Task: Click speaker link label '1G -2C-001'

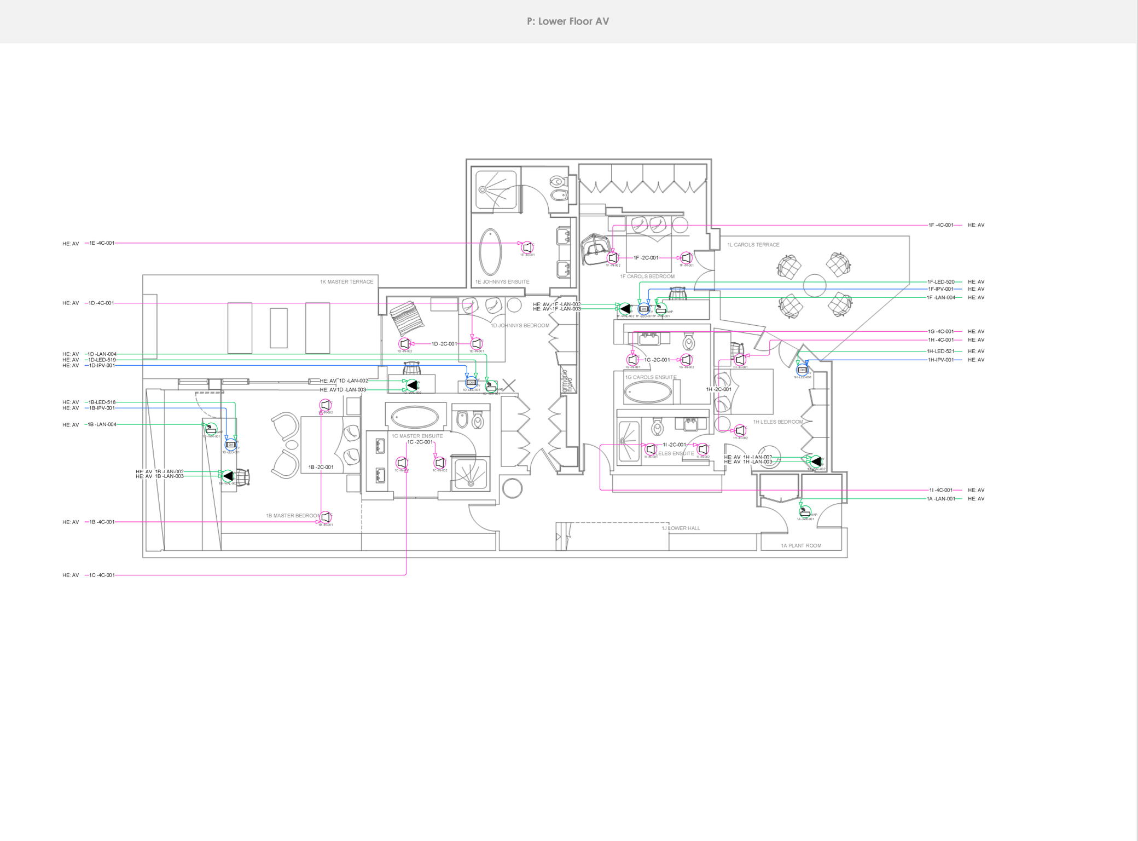Action: click(657, 360)
